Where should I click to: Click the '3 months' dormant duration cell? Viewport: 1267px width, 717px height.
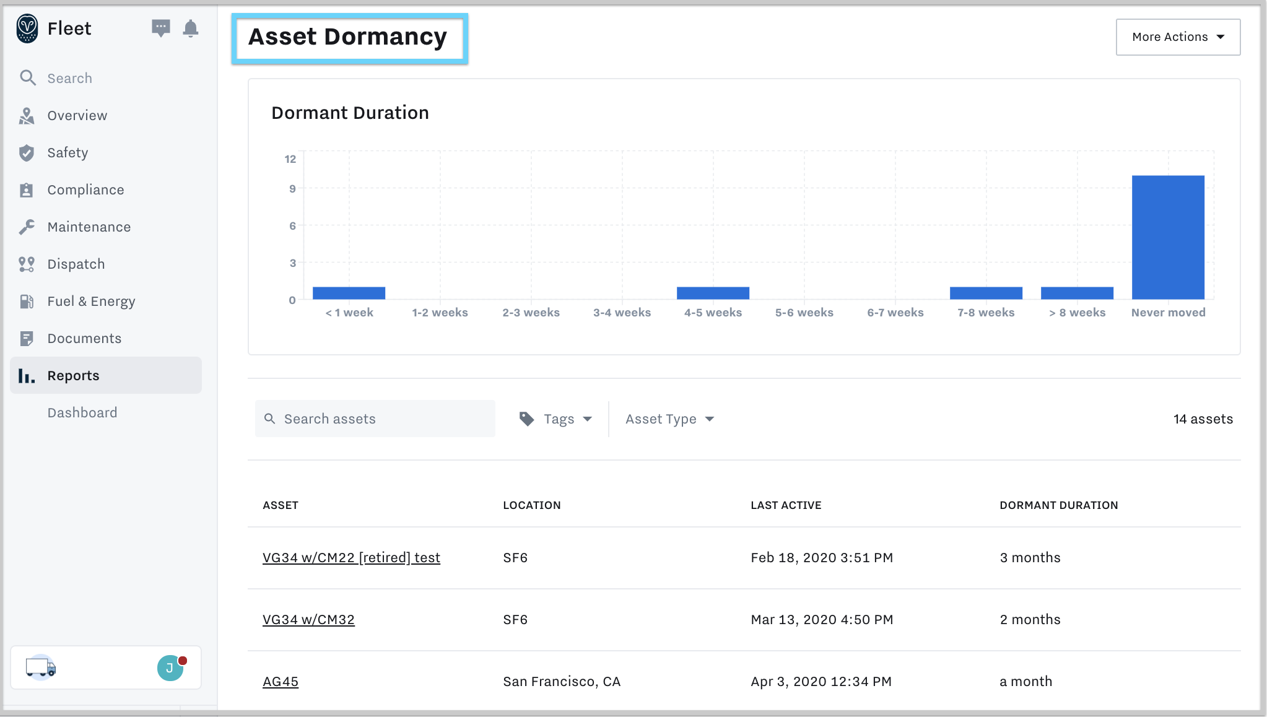point(1030,558)
